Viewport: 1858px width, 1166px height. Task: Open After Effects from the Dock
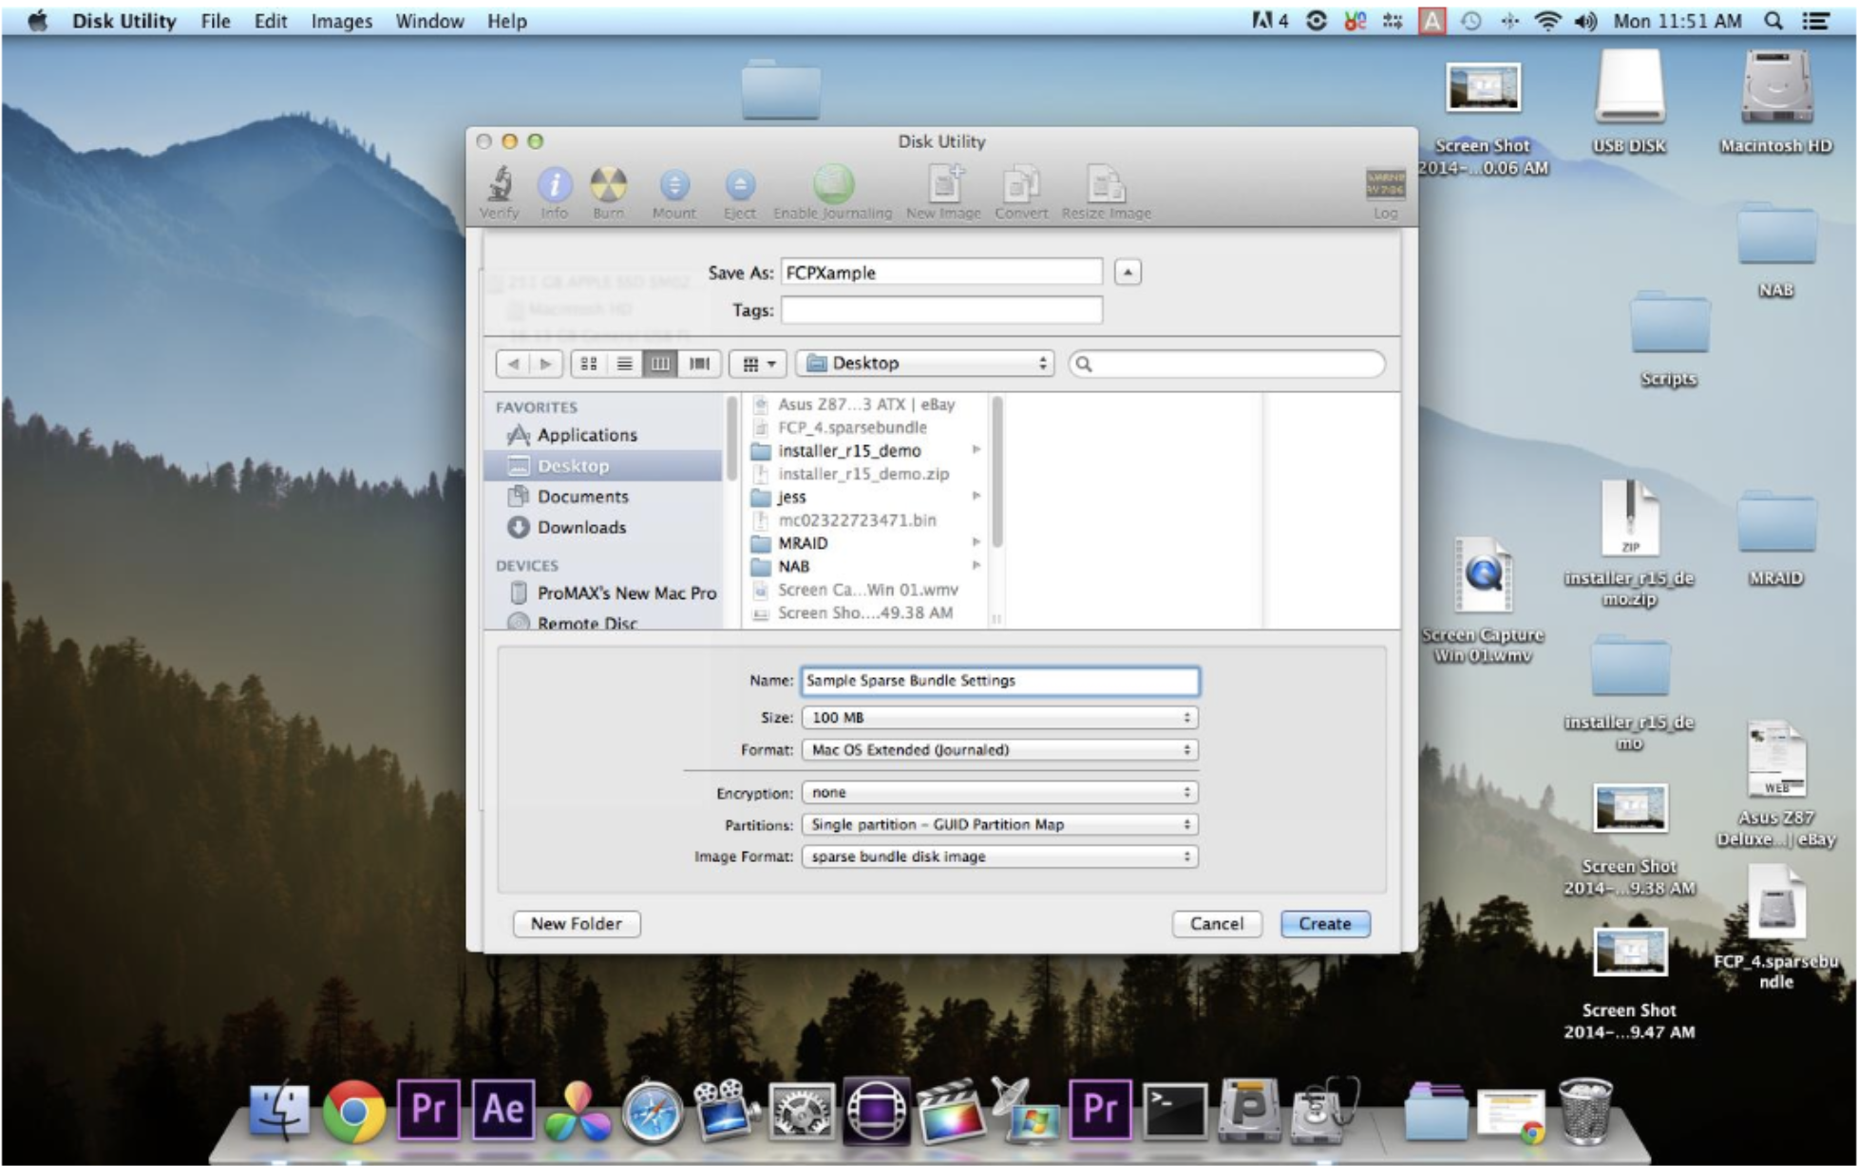click(503, 1109)
